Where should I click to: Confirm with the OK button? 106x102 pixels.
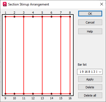90,14
